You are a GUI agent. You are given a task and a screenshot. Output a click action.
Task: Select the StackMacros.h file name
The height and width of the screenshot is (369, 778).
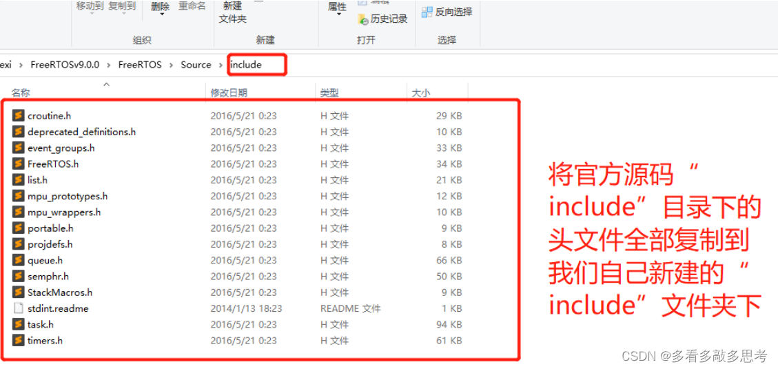(x=60, y=292)
